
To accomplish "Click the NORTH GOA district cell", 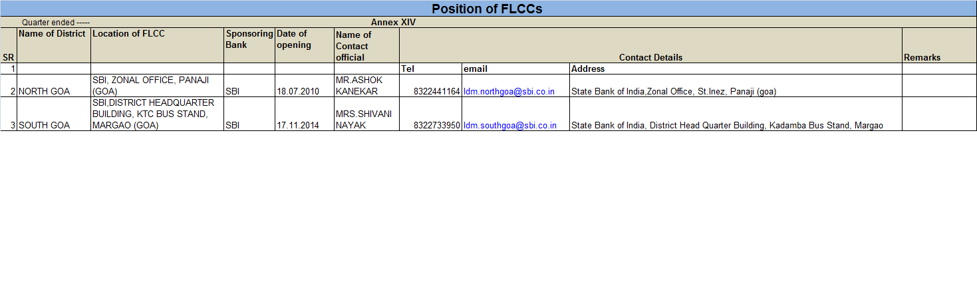I will tap(45, 92).
